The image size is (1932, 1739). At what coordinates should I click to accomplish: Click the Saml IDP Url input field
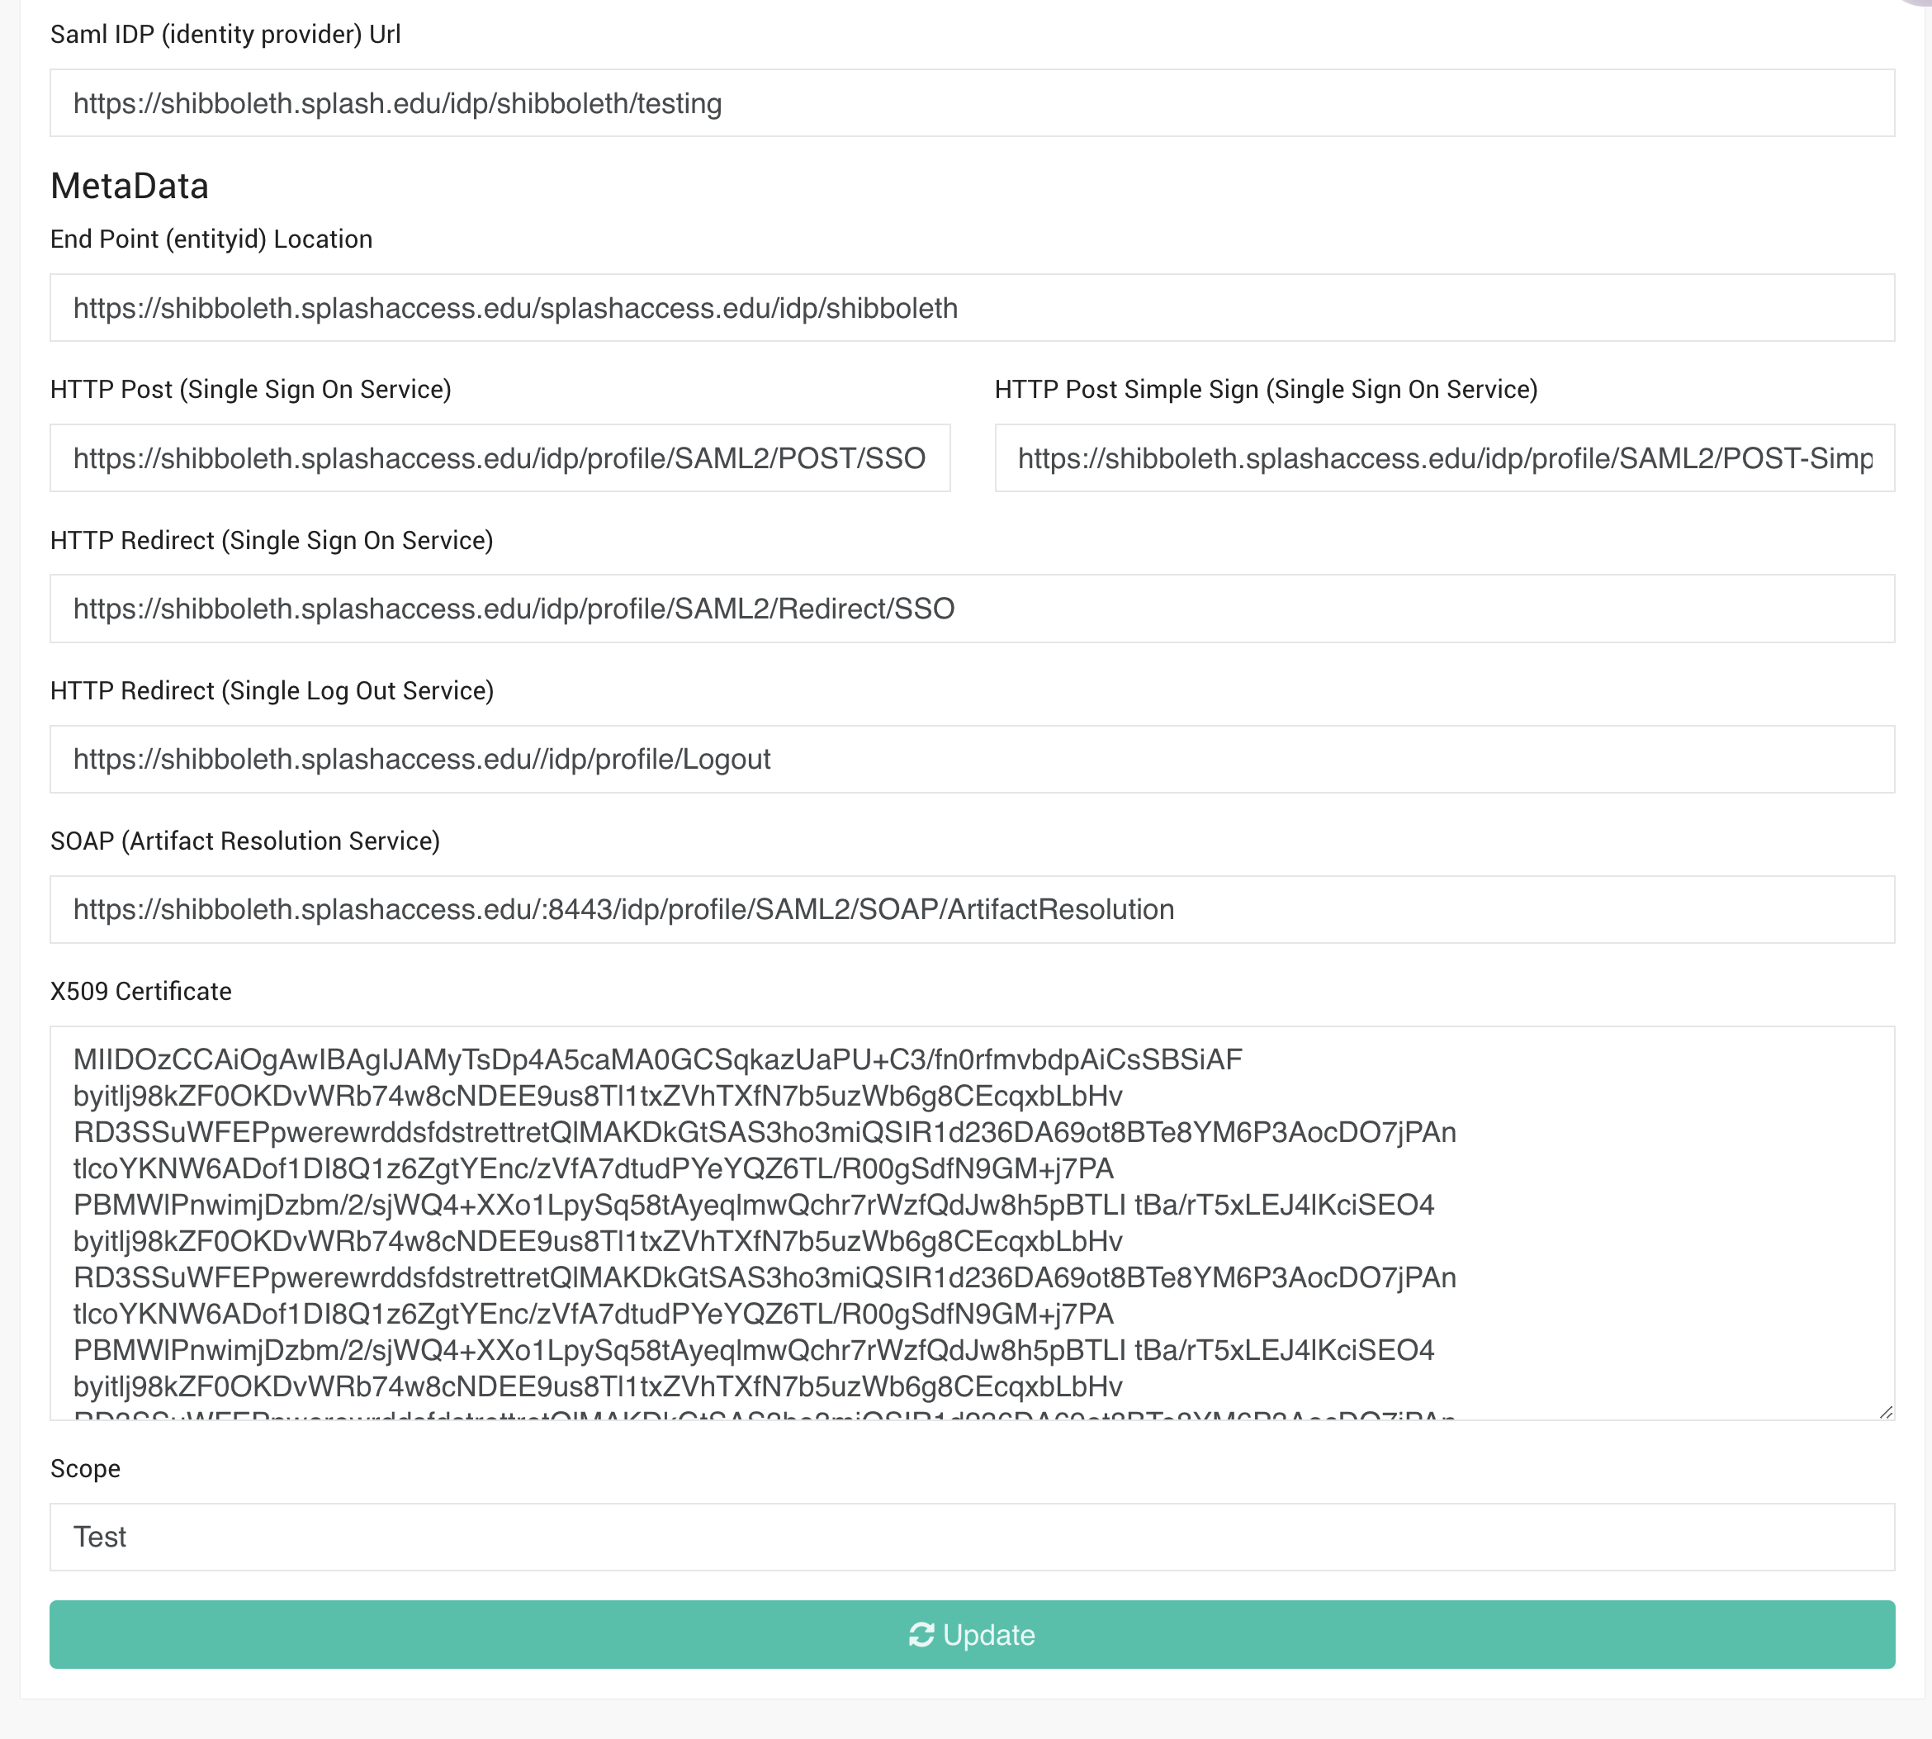tap(972, 103)
